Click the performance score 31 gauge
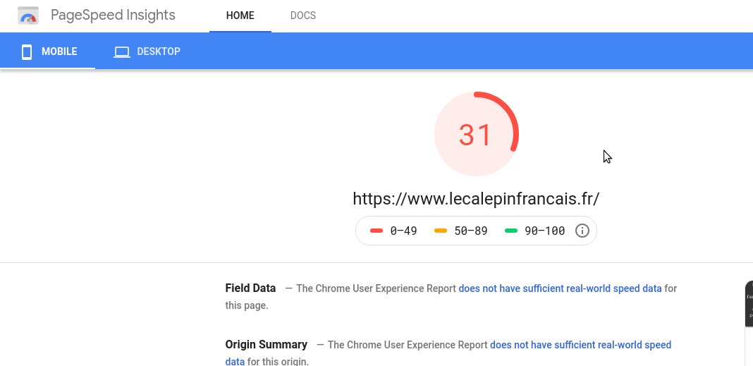The width and height of the screenshot is (753, 366). click(x=476, y=134)
